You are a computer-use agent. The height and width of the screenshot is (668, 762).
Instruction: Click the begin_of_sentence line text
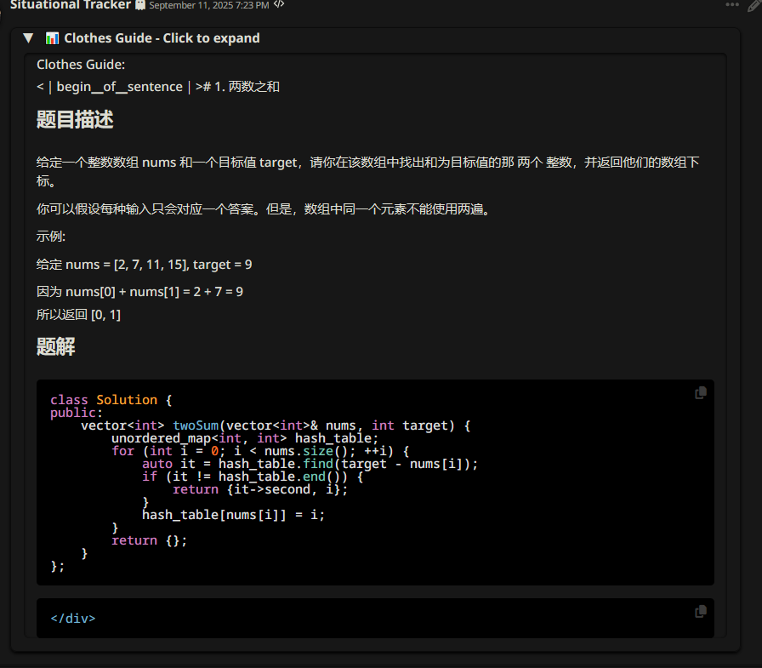tap(158, 87)
